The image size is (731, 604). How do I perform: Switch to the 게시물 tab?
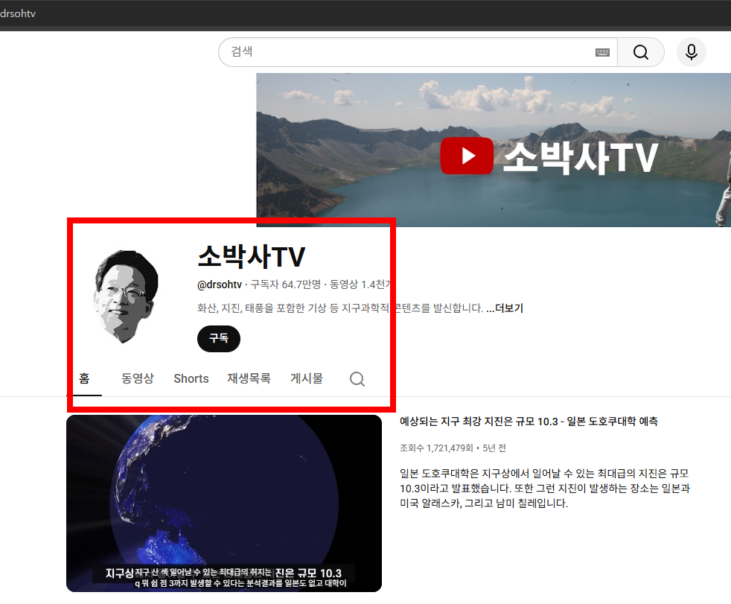[x=306, y=378]
